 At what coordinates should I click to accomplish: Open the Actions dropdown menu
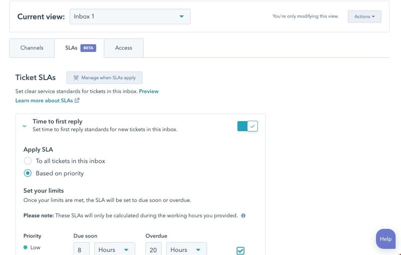click(x=364, y=17)
